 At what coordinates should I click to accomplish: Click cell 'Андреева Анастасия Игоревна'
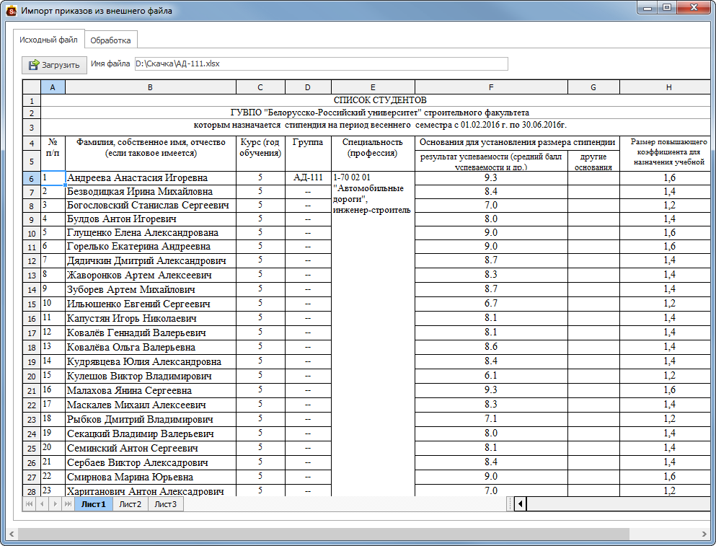[151, 177]
